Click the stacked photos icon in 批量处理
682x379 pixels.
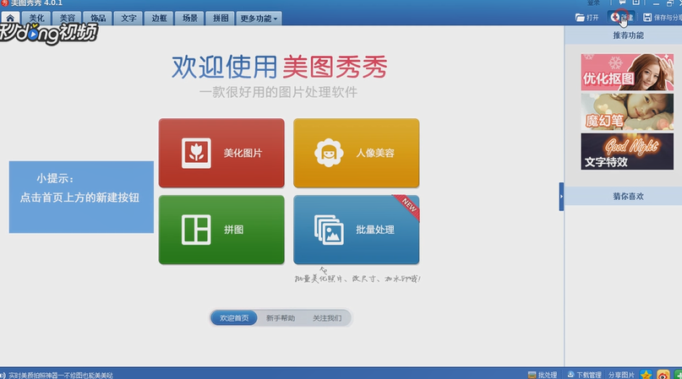329,230
